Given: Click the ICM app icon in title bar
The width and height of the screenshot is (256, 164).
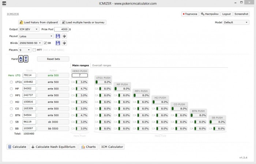Looking at the screenshot, I should click(x=4, y=3).
